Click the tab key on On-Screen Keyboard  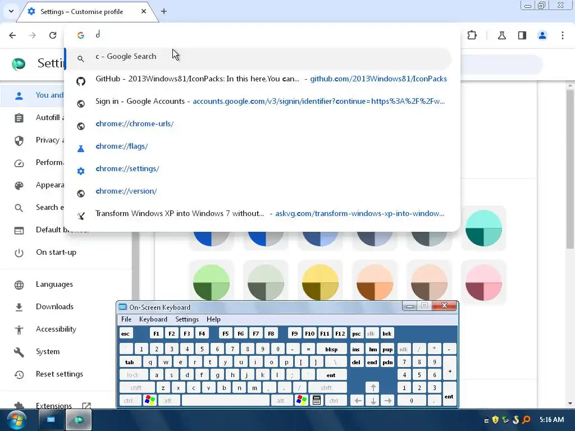click(x=130, y=362)
